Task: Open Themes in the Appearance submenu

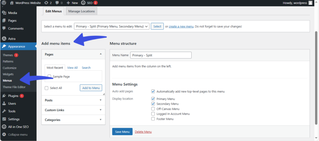Action: tap(8, 55)
